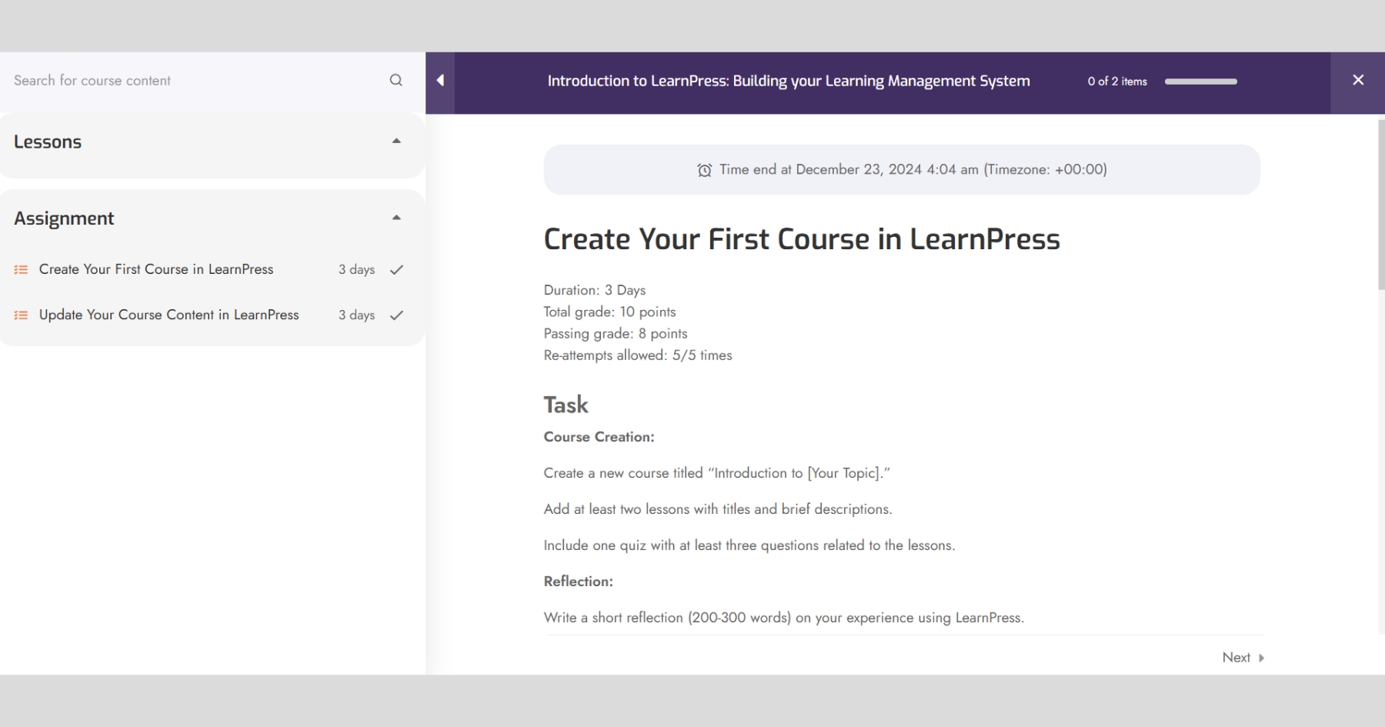The image size is (1385, 727).
Task: Click the 'Task' heading
Action: click(x=566, y=405)
